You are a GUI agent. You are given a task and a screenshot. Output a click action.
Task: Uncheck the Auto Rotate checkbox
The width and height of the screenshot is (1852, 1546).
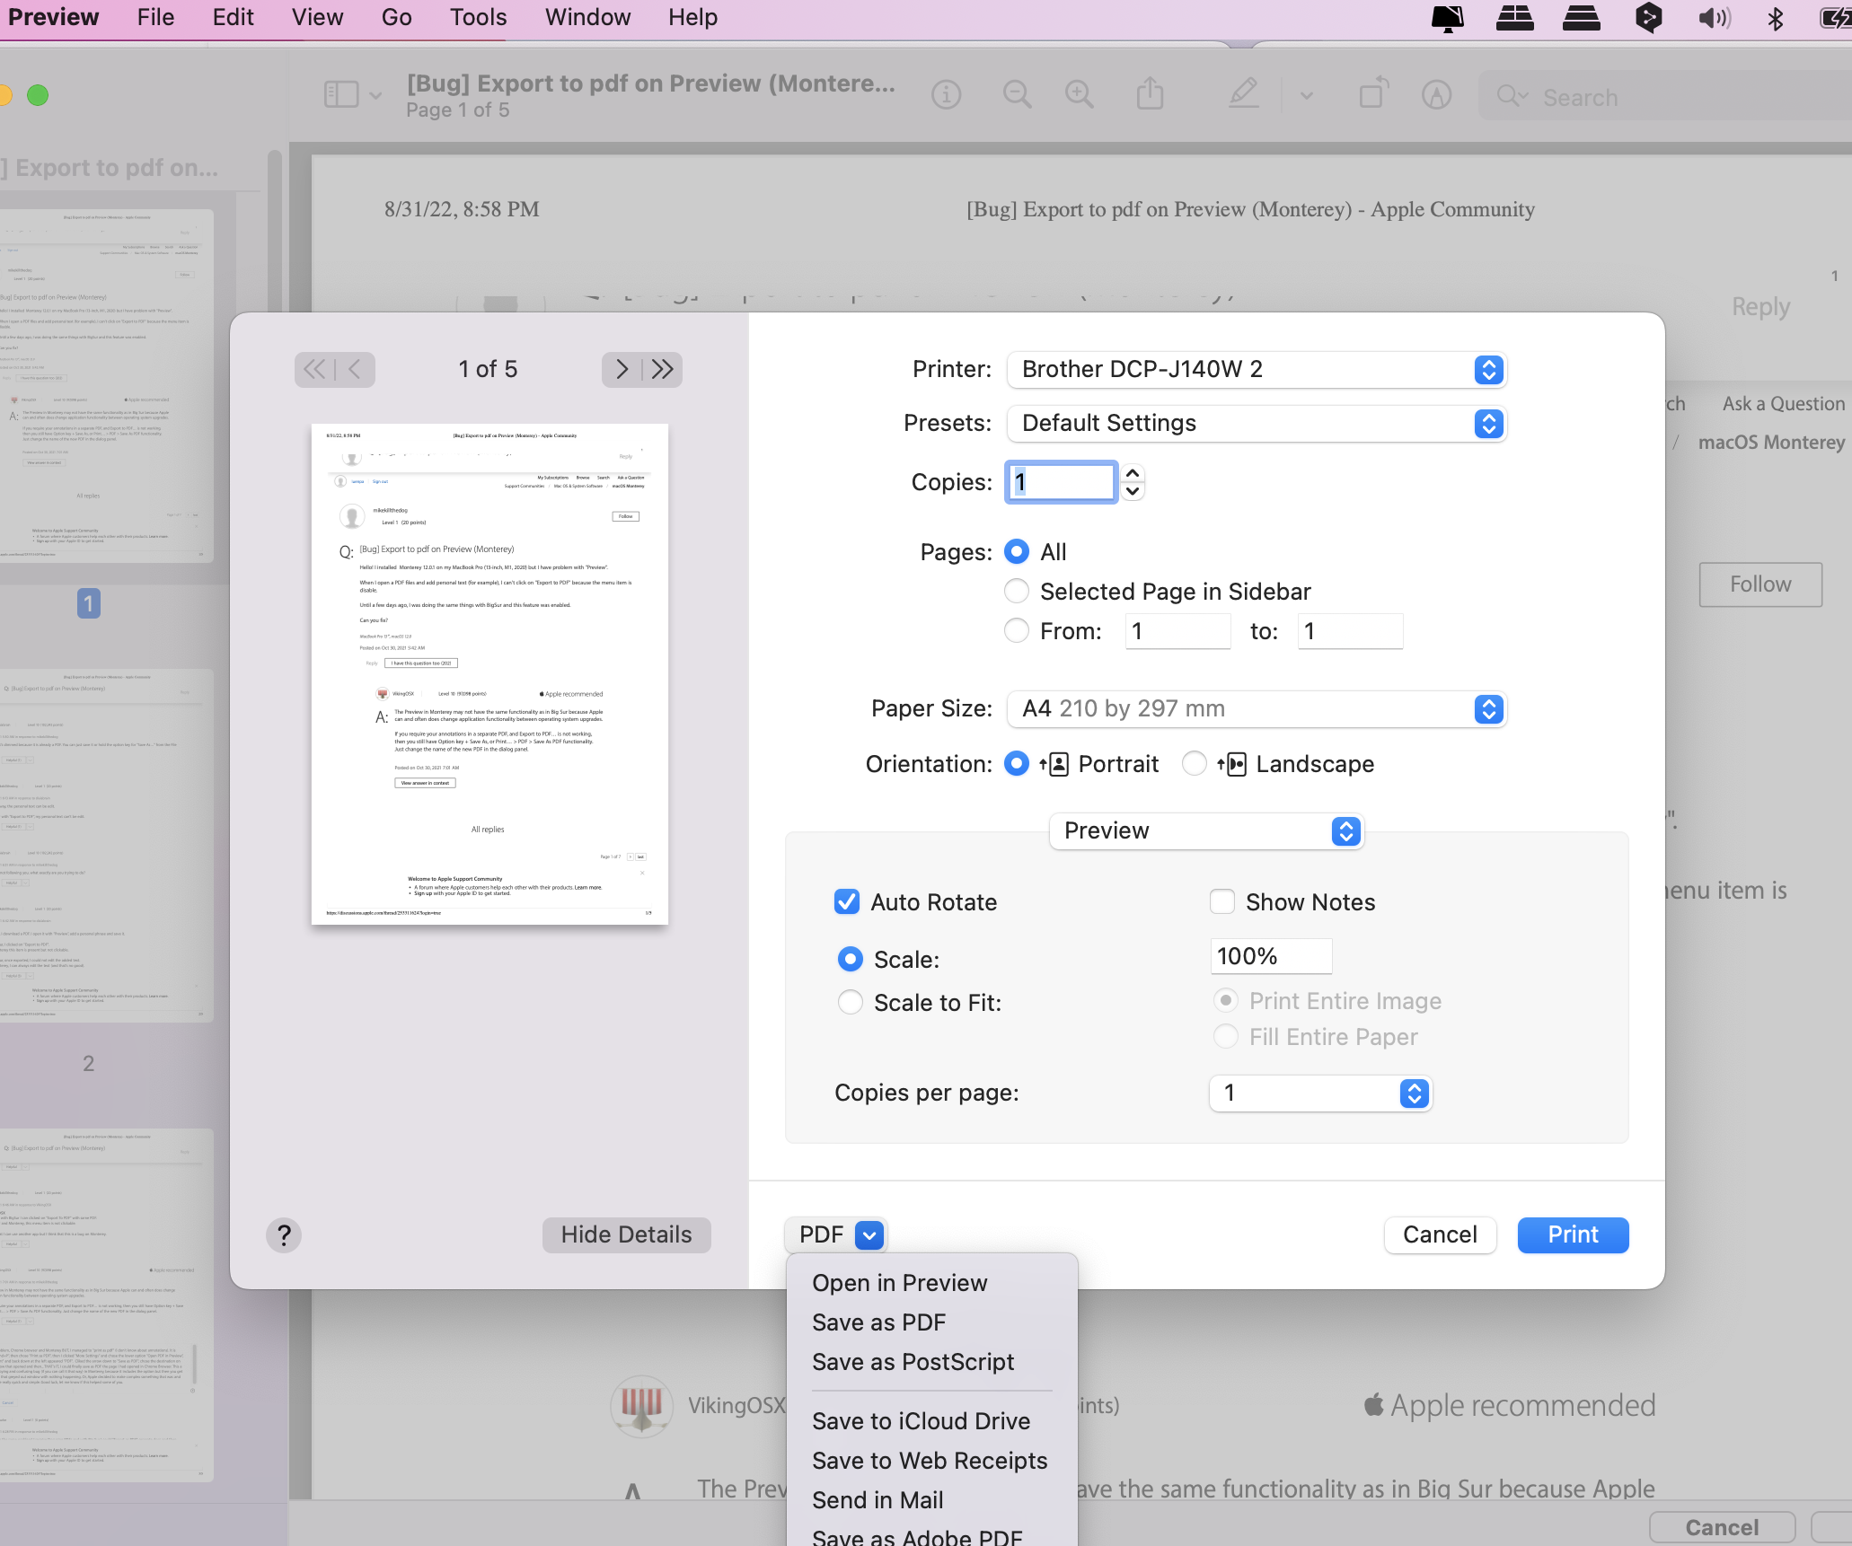click(x=847, y=901)
